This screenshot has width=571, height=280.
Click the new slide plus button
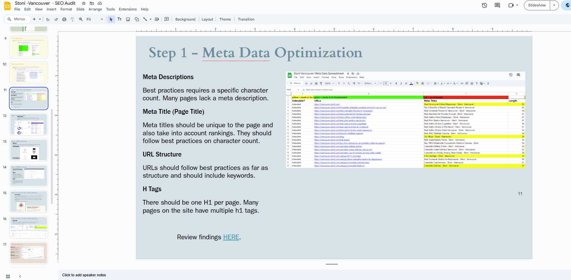34,19
